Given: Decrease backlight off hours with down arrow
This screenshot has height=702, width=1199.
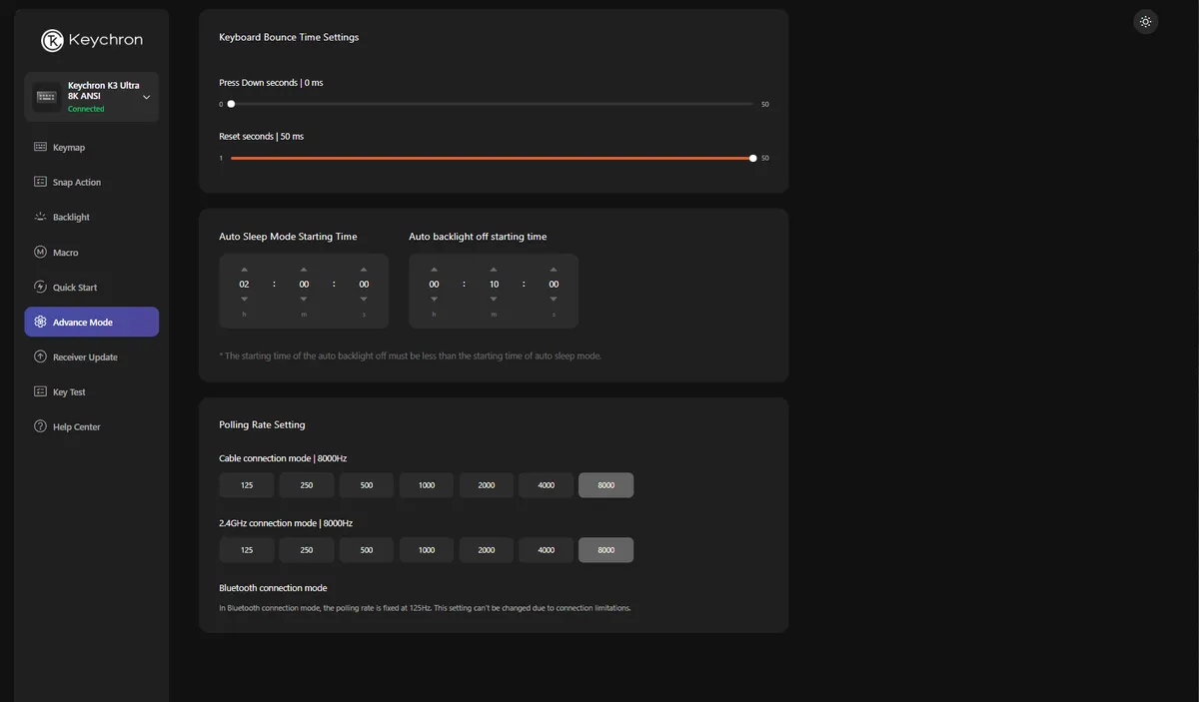Looking at the screenshot, I should pos(434,299).
